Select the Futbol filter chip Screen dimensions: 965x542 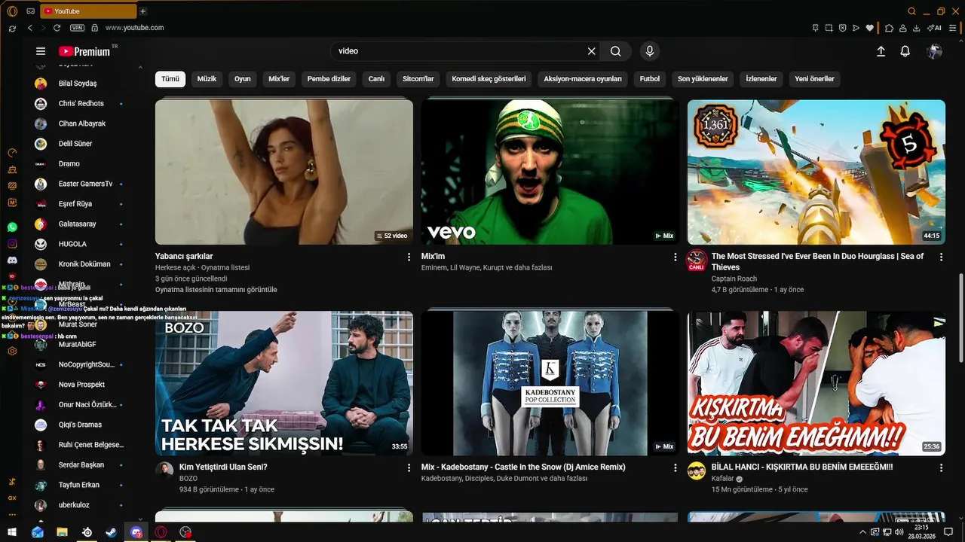pos(650,78)
